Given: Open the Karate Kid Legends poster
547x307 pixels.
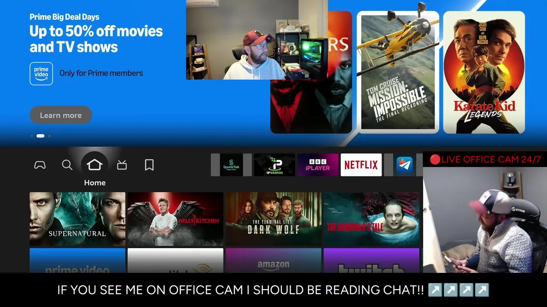Looking at the screenshot, I should coord(484,72).
